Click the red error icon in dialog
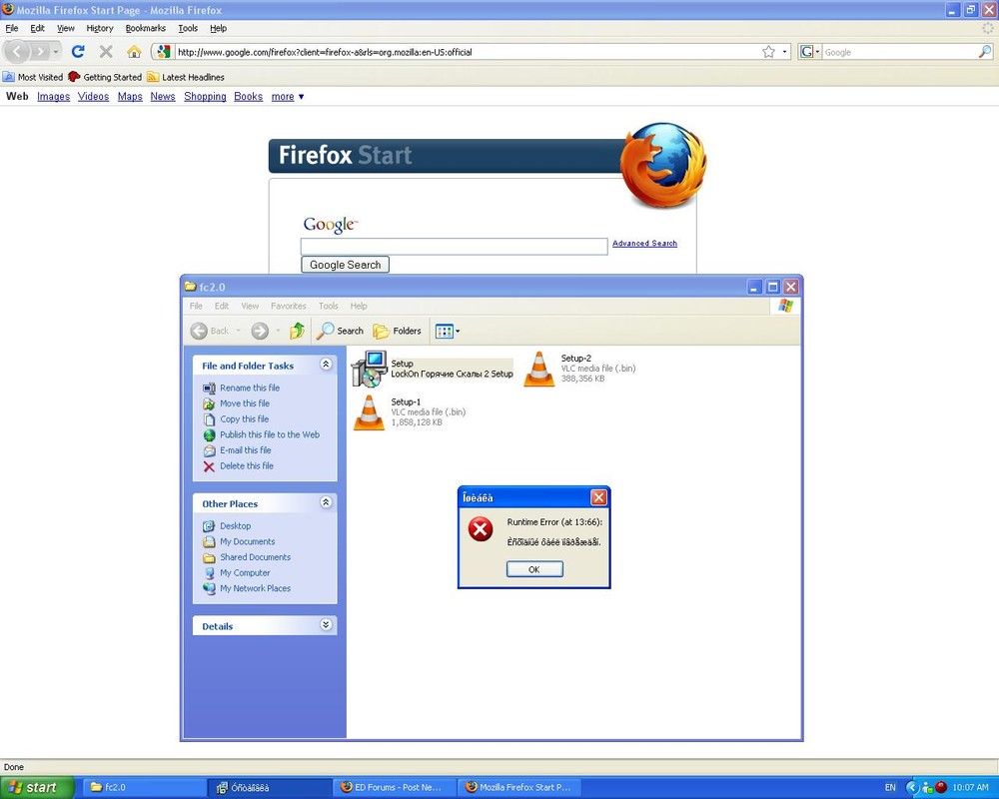Image resolution: width=999 pixels, height=799 pixels. coord(481,529)
